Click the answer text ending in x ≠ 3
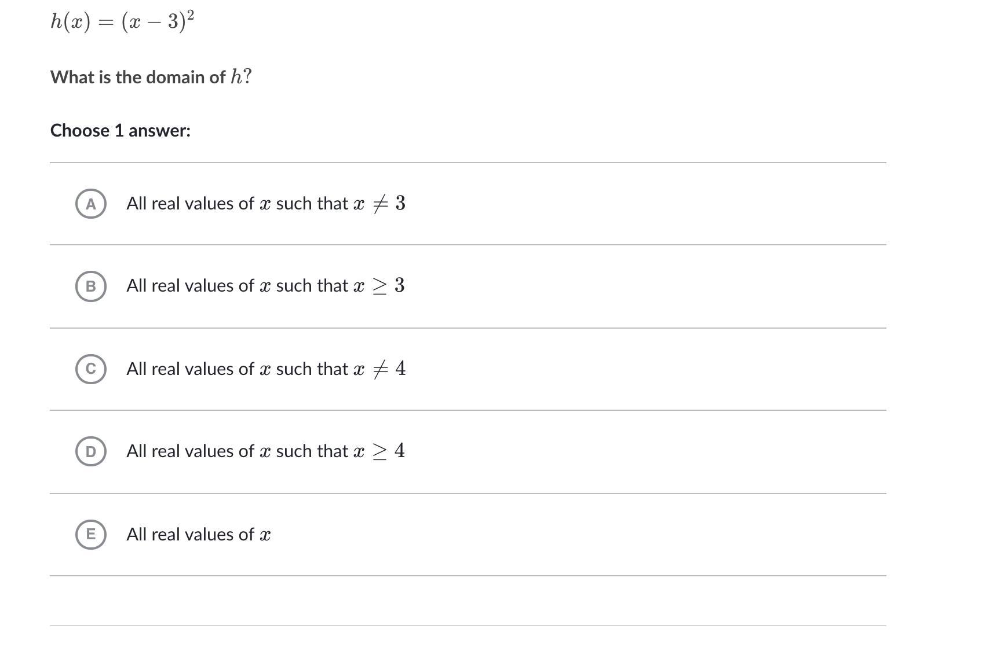The height and width of the screenshot is (655, 1000). pos(265,204)
